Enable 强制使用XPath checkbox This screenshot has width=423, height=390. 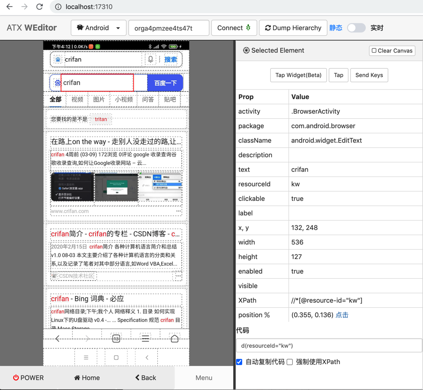click(x=290, y=362)
